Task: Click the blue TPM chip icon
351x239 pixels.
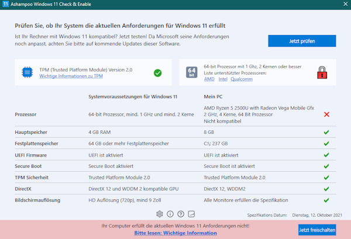Action: (27, 72)
